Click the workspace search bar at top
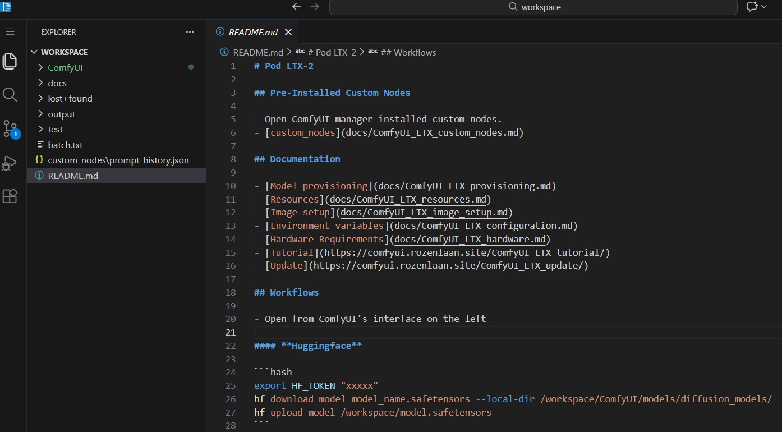782x432 pixels. coord(533,7)
